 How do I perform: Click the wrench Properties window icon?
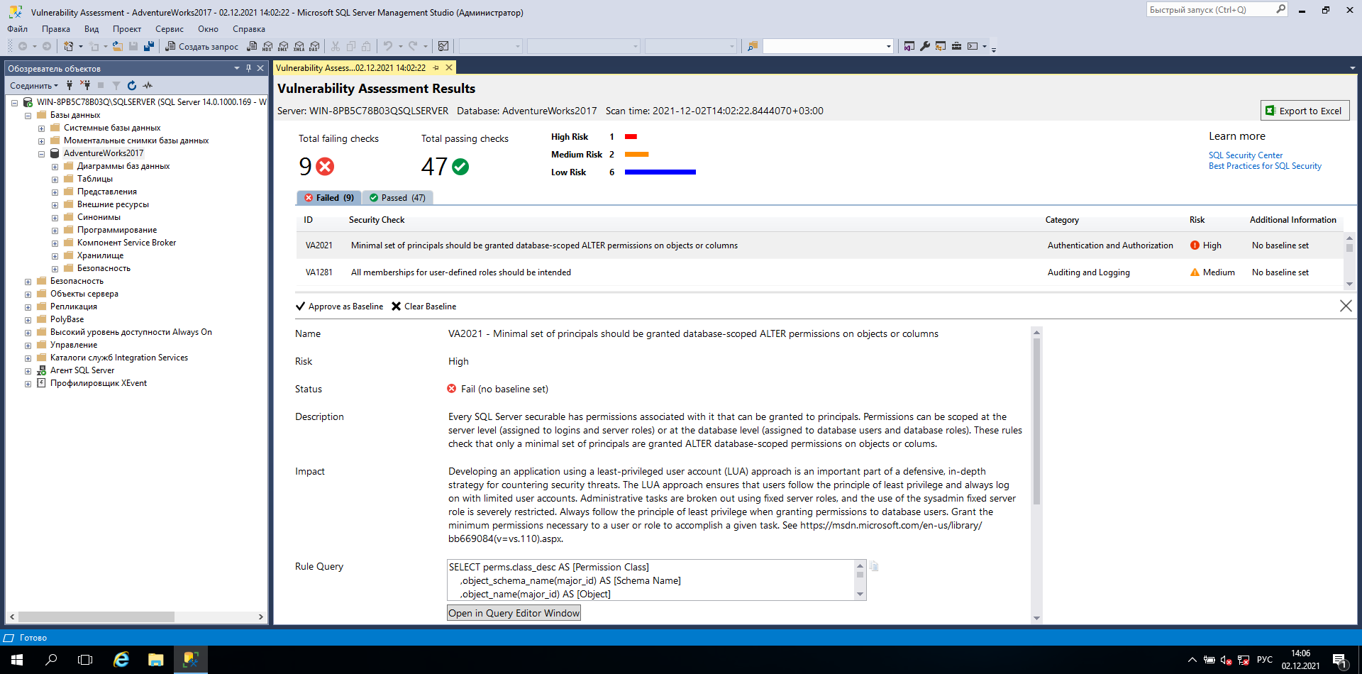point(925,46)
